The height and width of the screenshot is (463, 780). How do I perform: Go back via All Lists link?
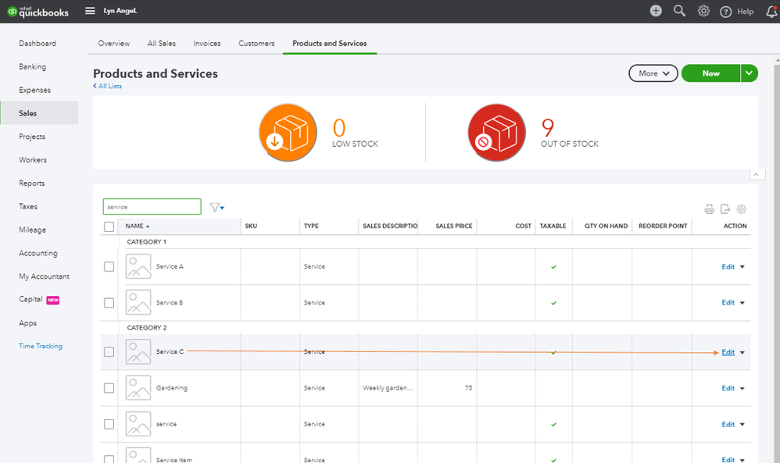coord(107,86)
